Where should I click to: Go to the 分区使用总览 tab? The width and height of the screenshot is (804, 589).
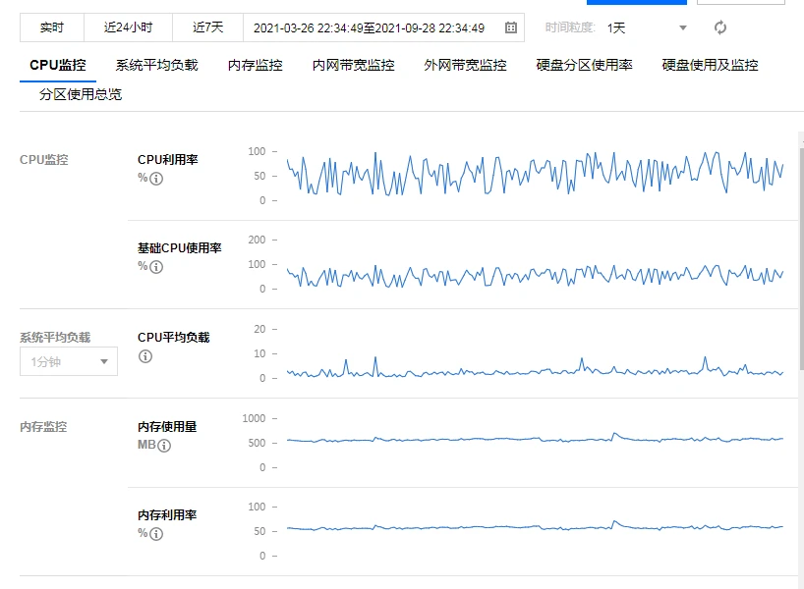tap(81, 94)
